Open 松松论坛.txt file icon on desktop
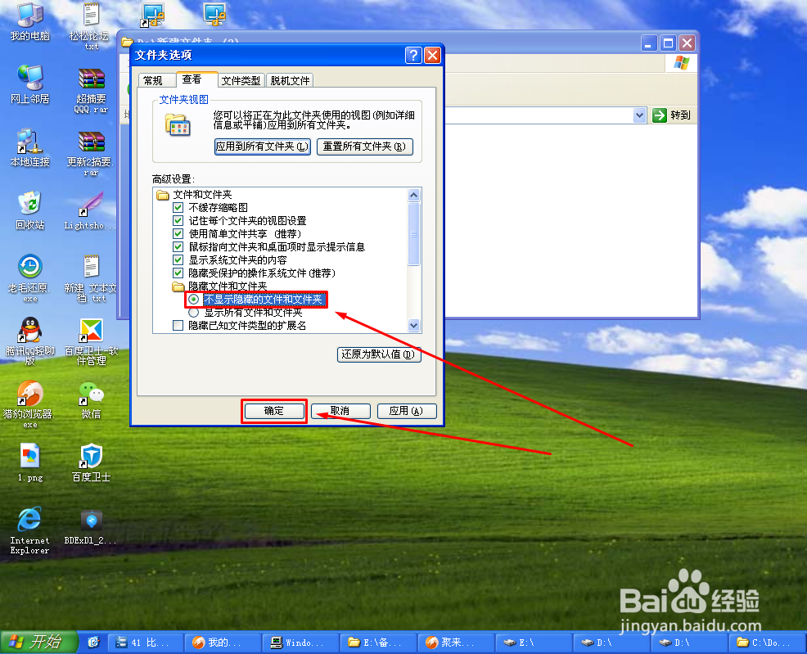The height and width of the screenshot is (654, 807). pos(91,25)
